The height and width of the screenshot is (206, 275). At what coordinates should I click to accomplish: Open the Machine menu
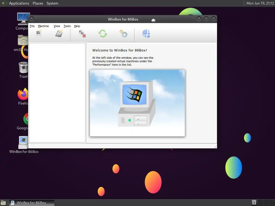[43, 26]
